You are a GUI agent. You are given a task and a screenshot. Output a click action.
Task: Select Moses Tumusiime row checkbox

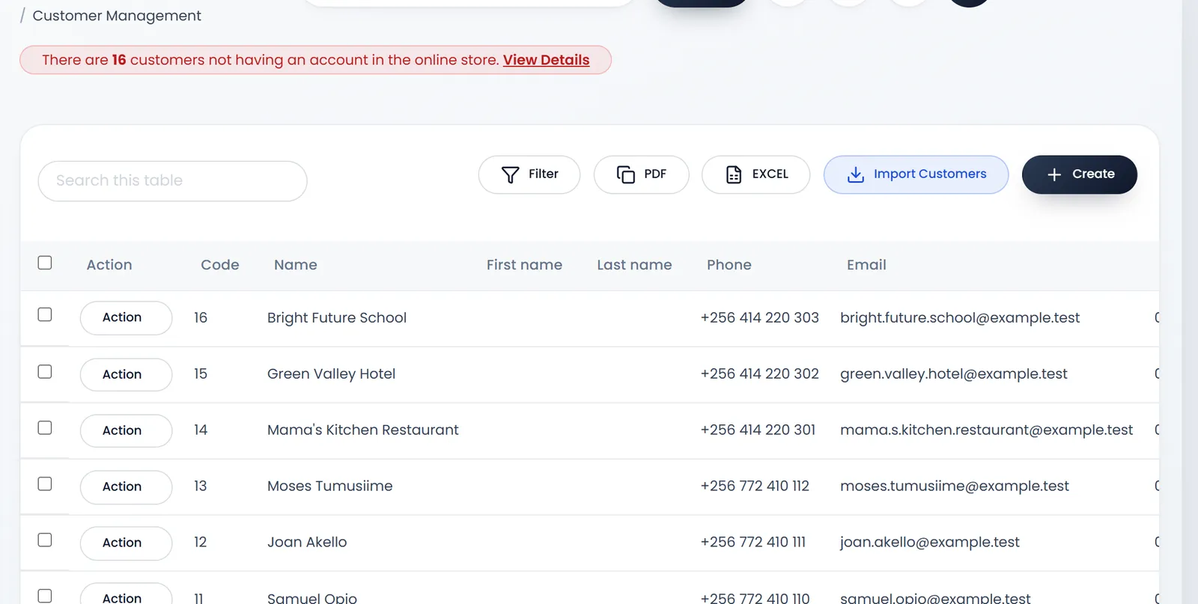45,483
